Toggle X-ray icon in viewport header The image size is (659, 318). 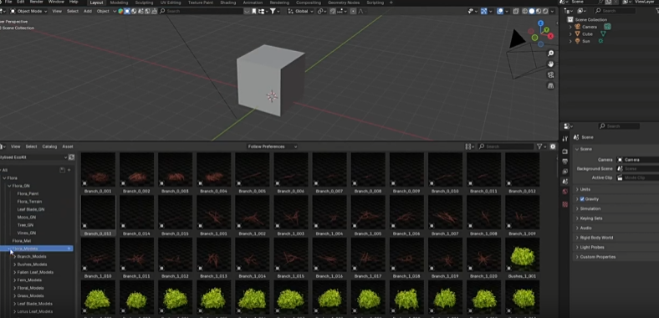tap(516, 12)
